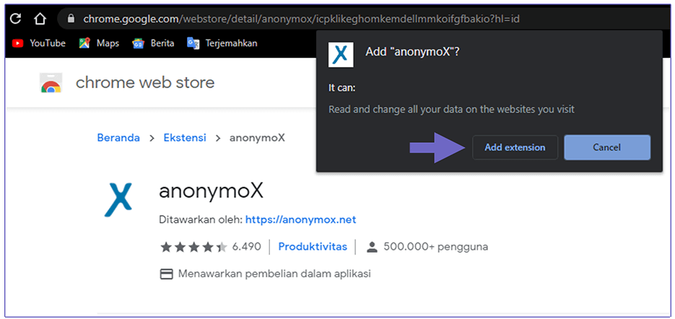Click 'Menawarkan pembelian dalam aplikasi' text
The width and height of the screenshot is (675, 319).
274,274
